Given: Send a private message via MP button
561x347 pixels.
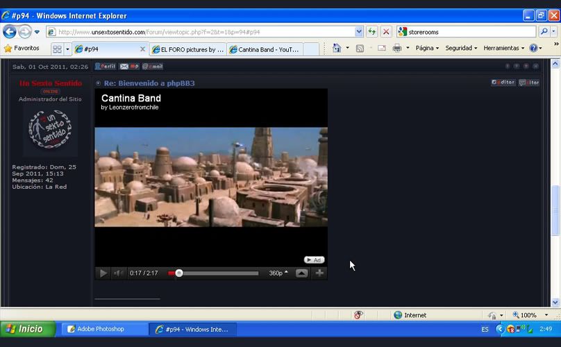Looking at the screenshot, I should 130,66.
